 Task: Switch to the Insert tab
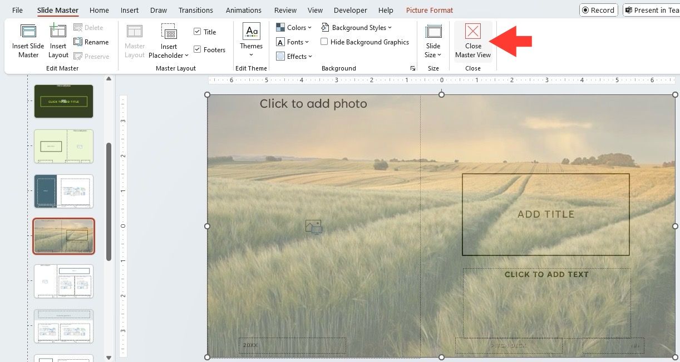pyautogui.click(x=130, y=10)
